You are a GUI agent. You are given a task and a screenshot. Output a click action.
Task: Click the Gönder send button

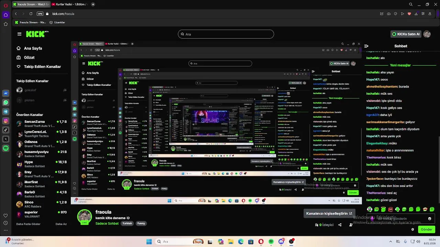pyautogui.click(x=427, y=230)
